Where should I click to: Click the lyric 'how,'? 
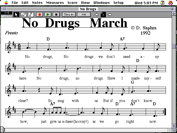(24, 122)
